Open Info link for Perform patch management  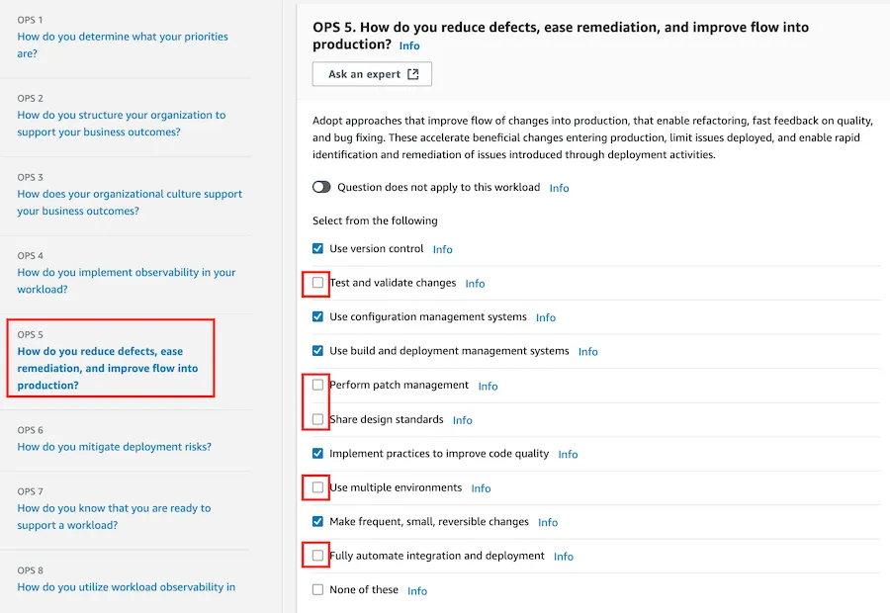(489, 386)
